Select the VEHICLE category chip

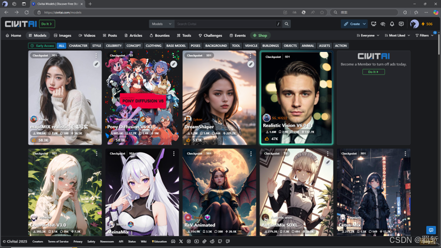click(251, 46)
